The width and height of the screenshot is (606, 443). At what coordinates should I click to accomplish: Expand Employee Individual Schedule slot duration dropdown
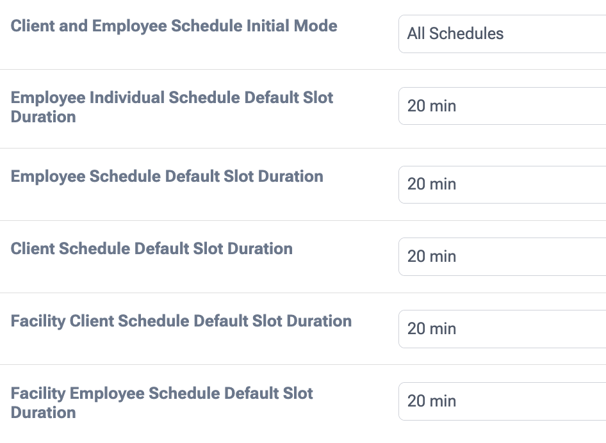[x=503, y=106]
